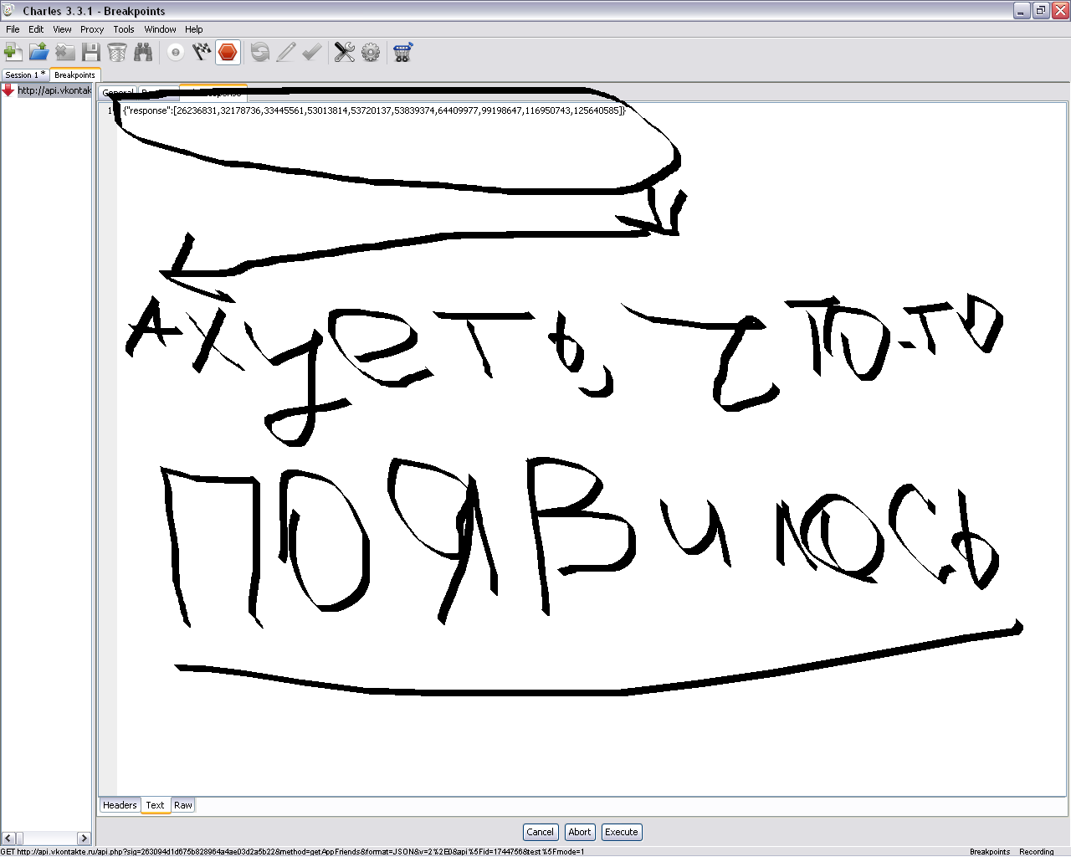1071x857 pixels.
Task: Click the shopping cart purchase icon
Action: pos(402,53)
